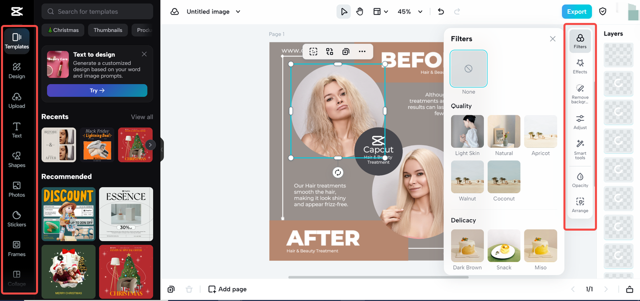Screen dimensions: 640x301
Task: Expand the Untitled image name dropdown
Action: (238, 11)
